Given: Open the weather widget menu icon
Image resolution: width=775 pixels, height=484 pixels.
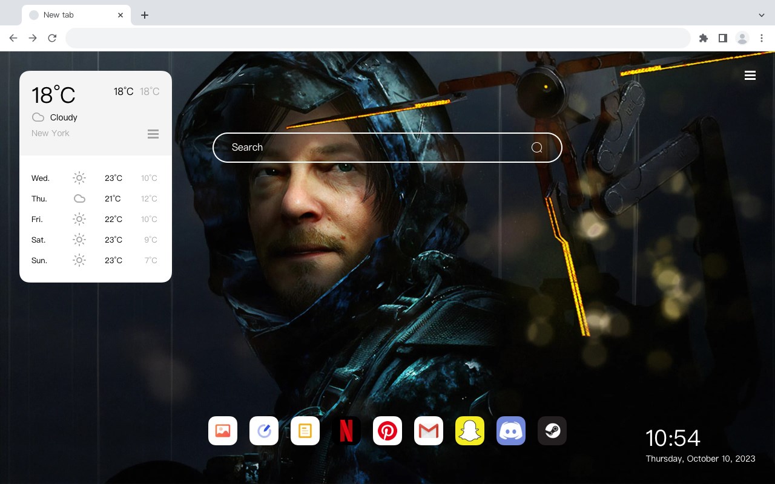Looking at the screenshot, I should 153,134.
